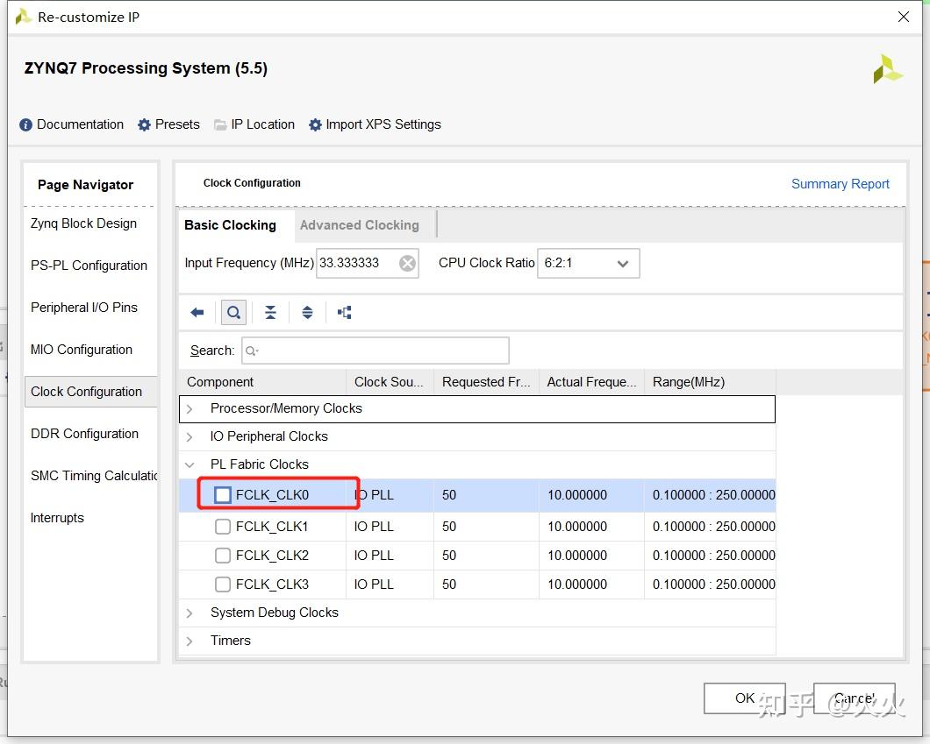Tick the FCLK_CLK3 checkbox

(x=223, y=585)
